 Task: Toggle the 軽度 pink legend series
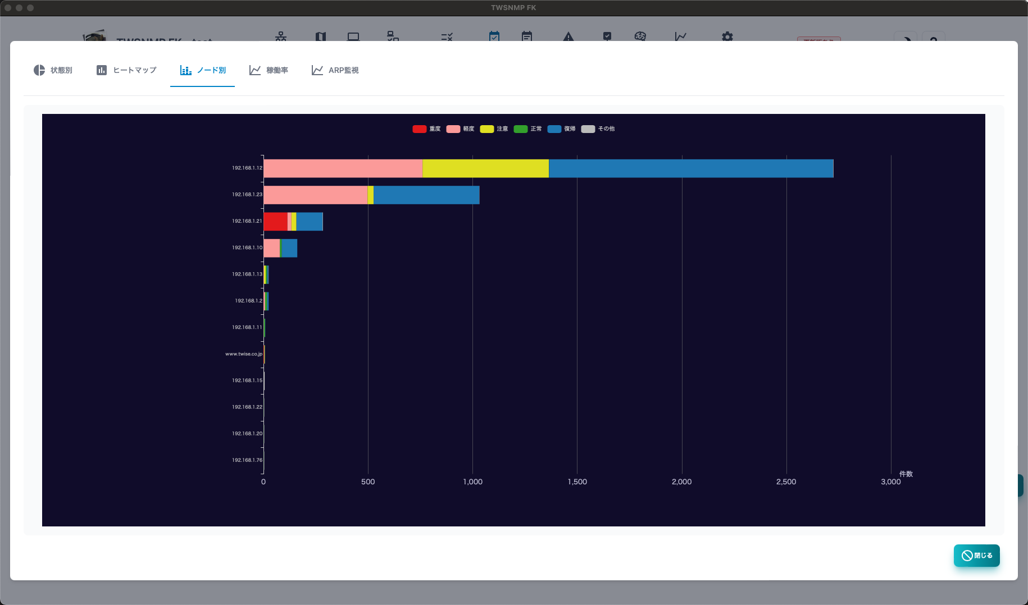coord(460,129)
